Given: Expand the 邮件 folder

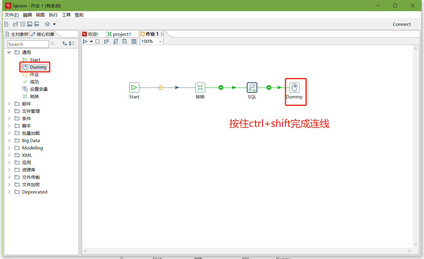Looking at the screenshot, I should tap(9, 104).
